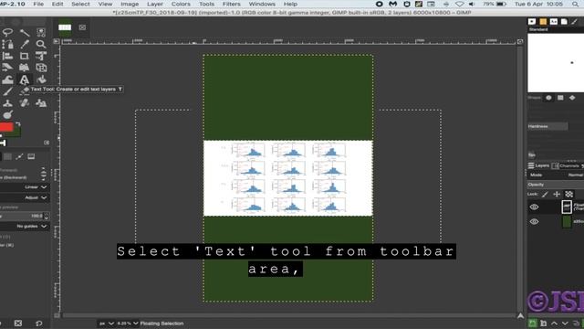Create a new layer via green button
584x329 pixels.
[533, 324]
